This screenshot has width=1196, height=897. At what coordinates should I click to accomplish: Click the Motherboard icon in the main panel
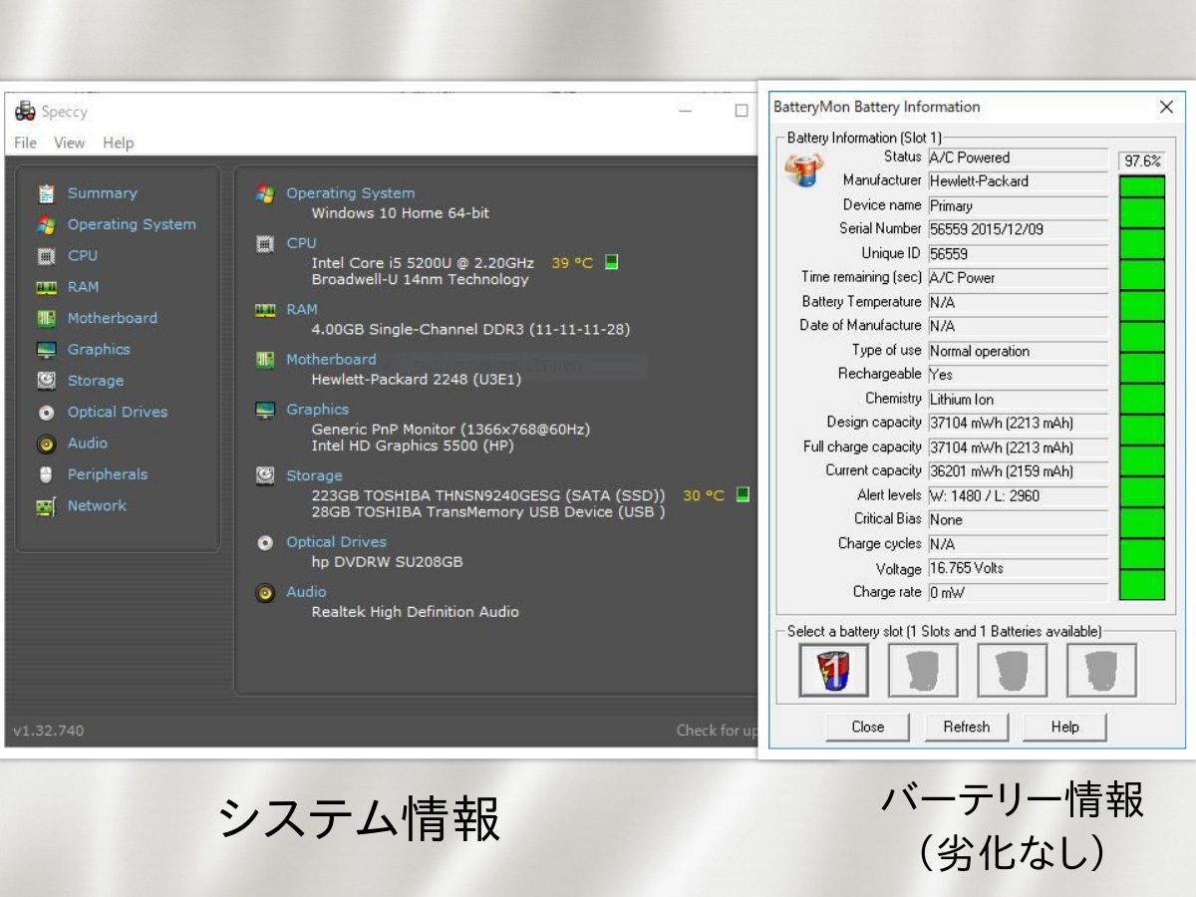(265, 360)
